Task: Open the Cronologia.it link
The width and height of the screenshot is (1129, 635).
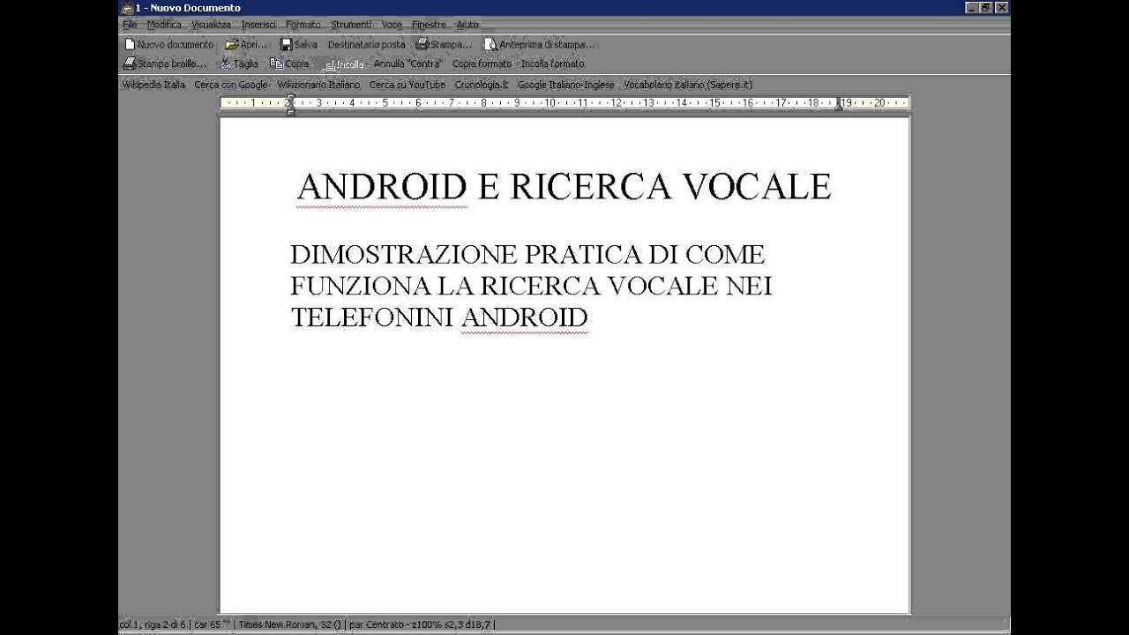Action: (x=482, y=85)
